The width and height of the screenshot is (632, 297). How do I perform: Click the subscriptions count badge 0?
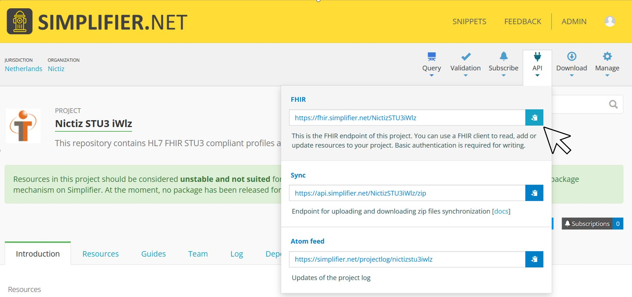coord(618,224)
